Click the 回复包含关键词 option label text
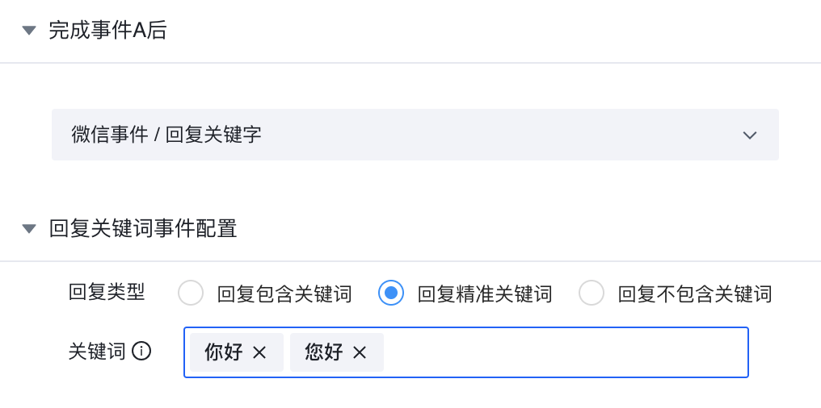Image resolution: width=821 pixels, height=408 pixels. 284,294
